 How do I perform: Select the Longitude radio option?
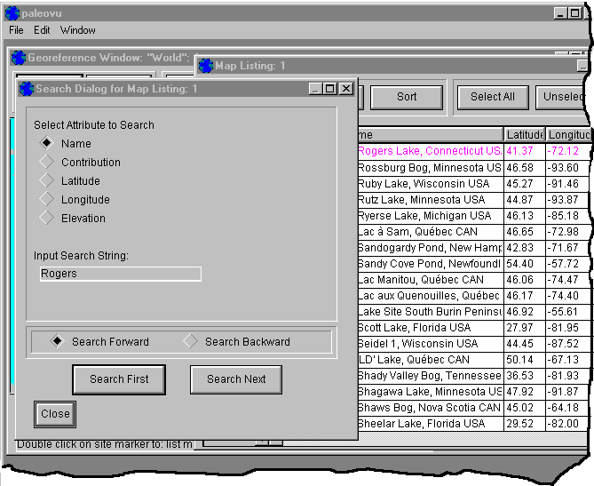[x=47, y=199]
